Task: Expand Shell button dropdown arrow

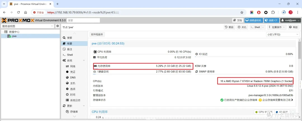Action: point(263,27)
